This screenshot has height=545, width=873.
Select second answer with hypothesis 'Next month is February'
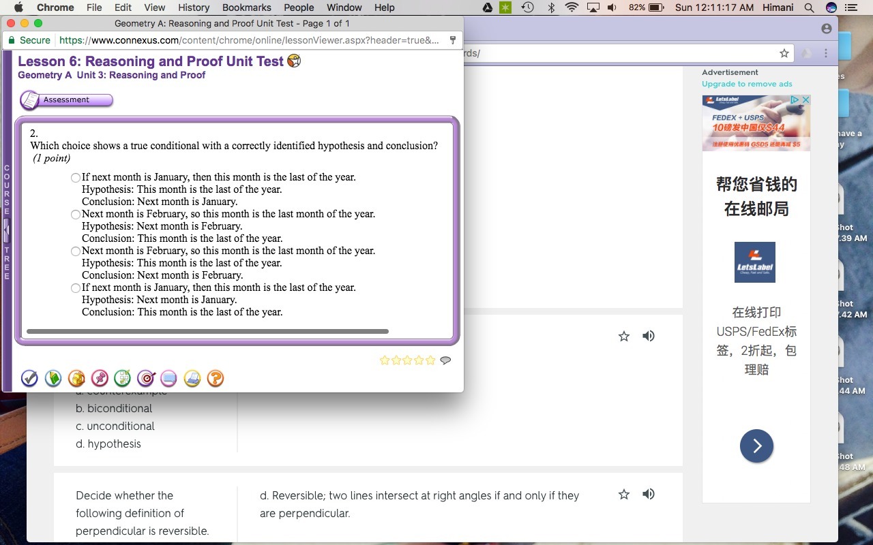point(76,215)
